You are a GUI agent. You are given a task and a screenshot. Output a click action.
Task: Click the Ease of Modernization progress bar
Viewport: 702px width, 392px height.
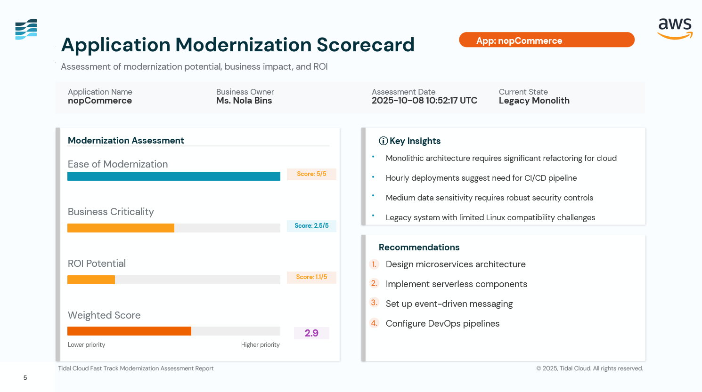click(x=173, y=176)
